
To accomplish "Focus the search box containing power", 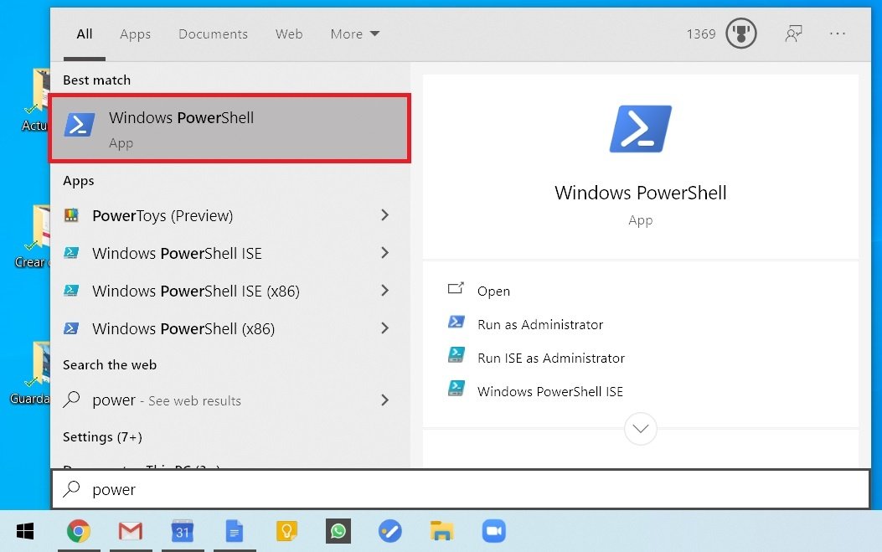I will (x=461, y=489).
